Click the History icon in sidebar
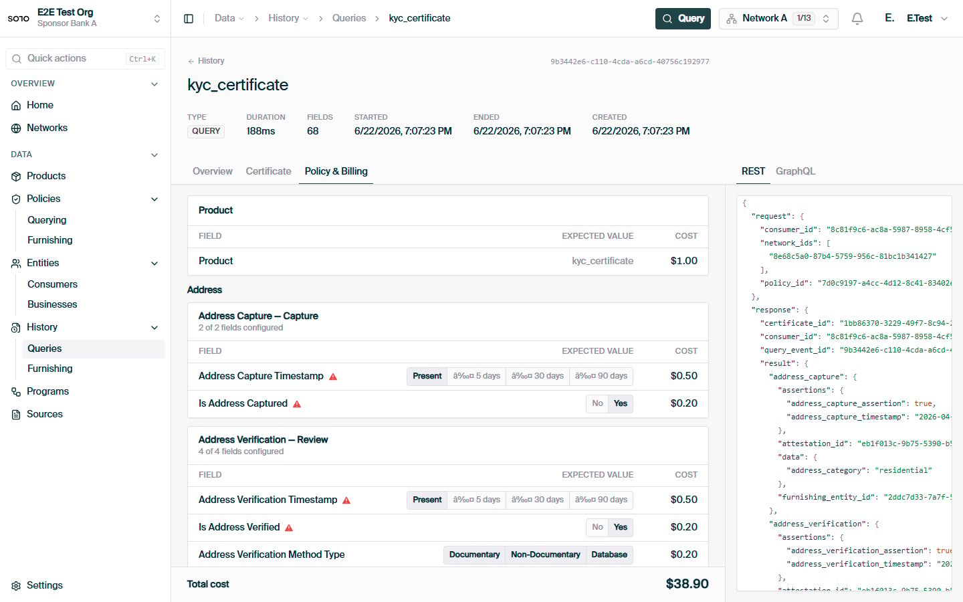The height and width of the screenshot is (602, 963). (x=16, y=328)
